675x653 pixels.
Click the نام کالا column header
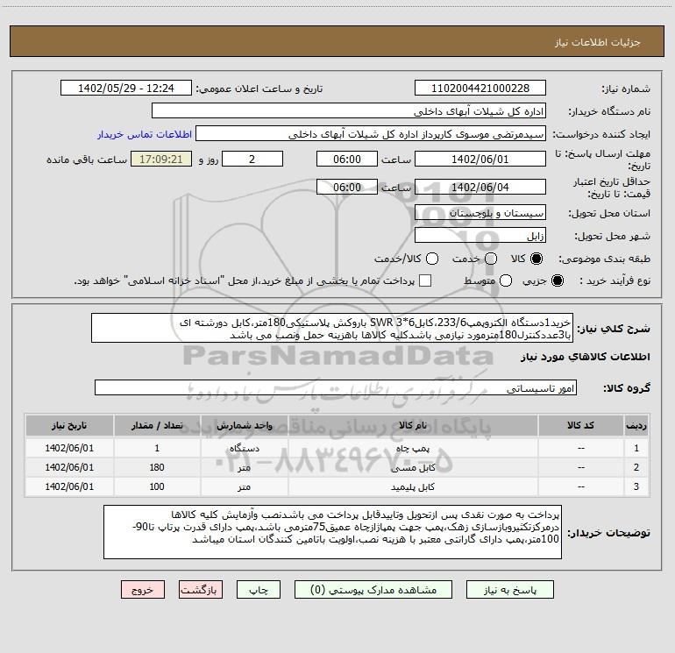(413, 425)
